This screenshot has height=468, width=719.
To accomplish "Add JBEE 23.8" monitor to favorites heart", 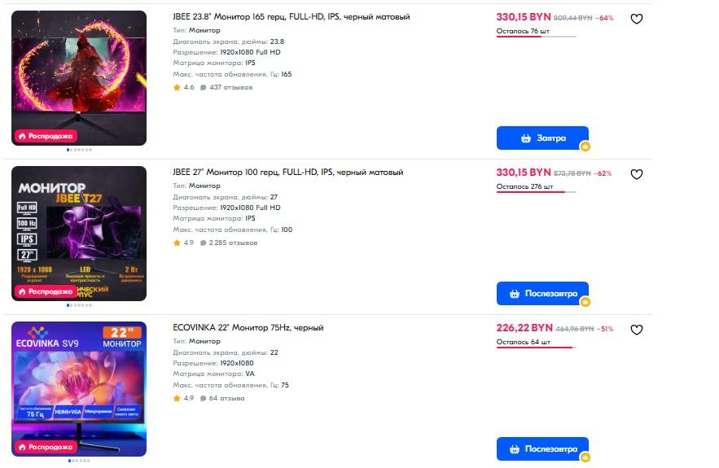I will [637, 19].
